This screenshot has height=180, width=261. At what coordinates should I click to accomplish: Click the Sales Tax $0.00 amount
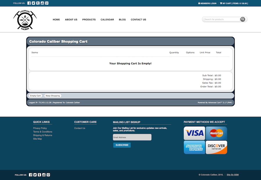tap(218, 83)
